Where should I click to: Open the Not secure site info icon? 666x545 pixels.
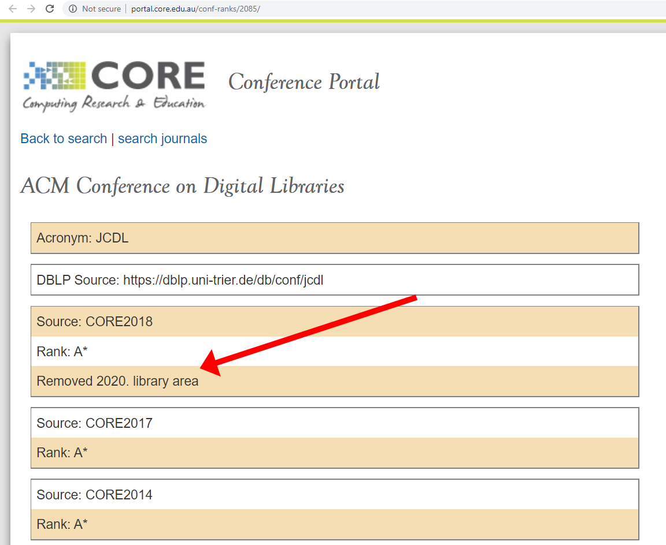coord(73,9)
